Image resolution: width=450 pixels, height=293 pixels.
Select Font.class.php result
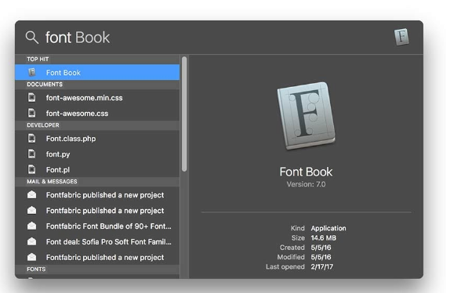[x=97, y=139]
